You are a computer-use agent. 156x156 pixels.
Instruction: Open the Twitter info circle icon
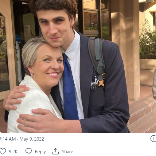[153, 139]
